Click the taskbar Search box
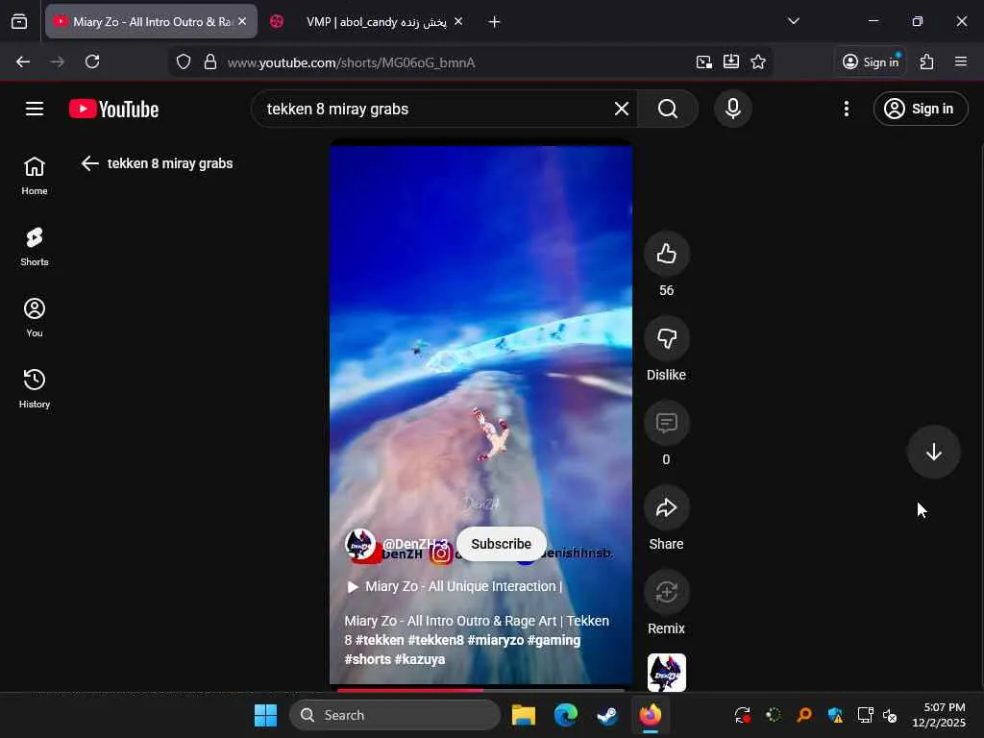The height and width of the screenshot is (738, 984). pos(395,715)
